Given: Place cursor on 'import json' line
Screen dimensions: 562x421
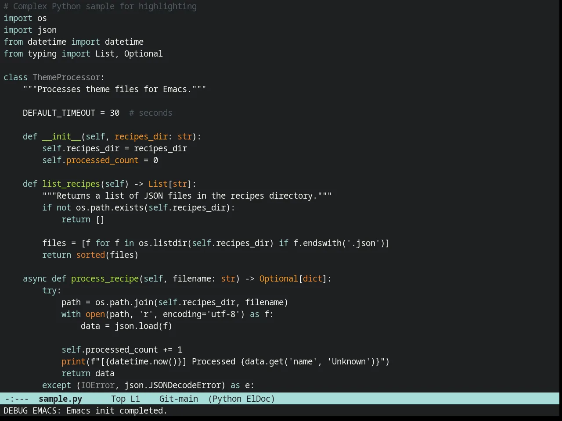Looking at the screenshot, I should [x=30, y=30].
